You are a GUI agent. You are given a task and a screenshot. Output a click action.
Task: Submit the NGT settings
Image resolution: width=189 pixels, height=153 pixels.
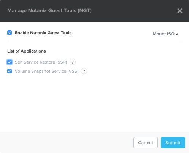173,143
